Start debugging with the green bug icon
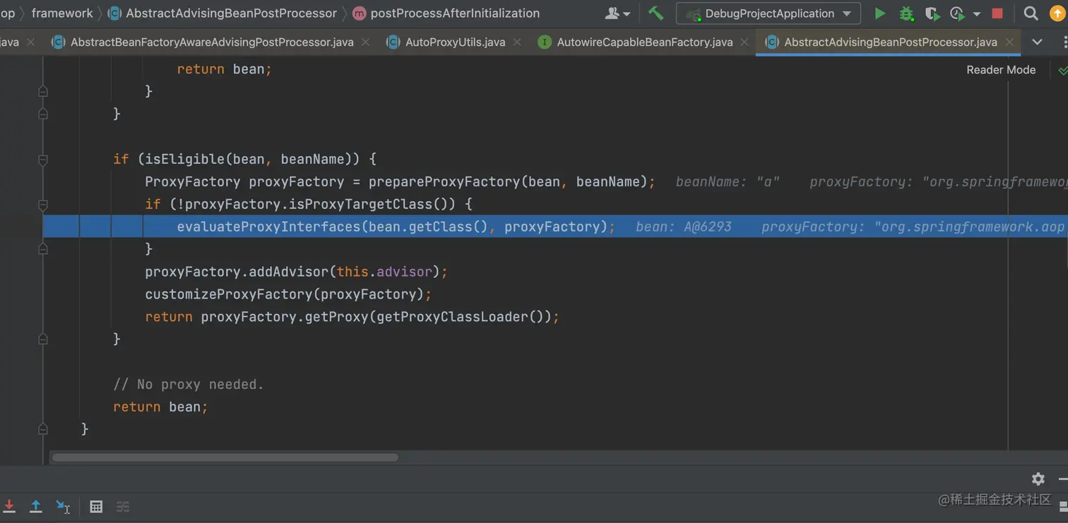1068x523 pixels. (x=906, y=13)
